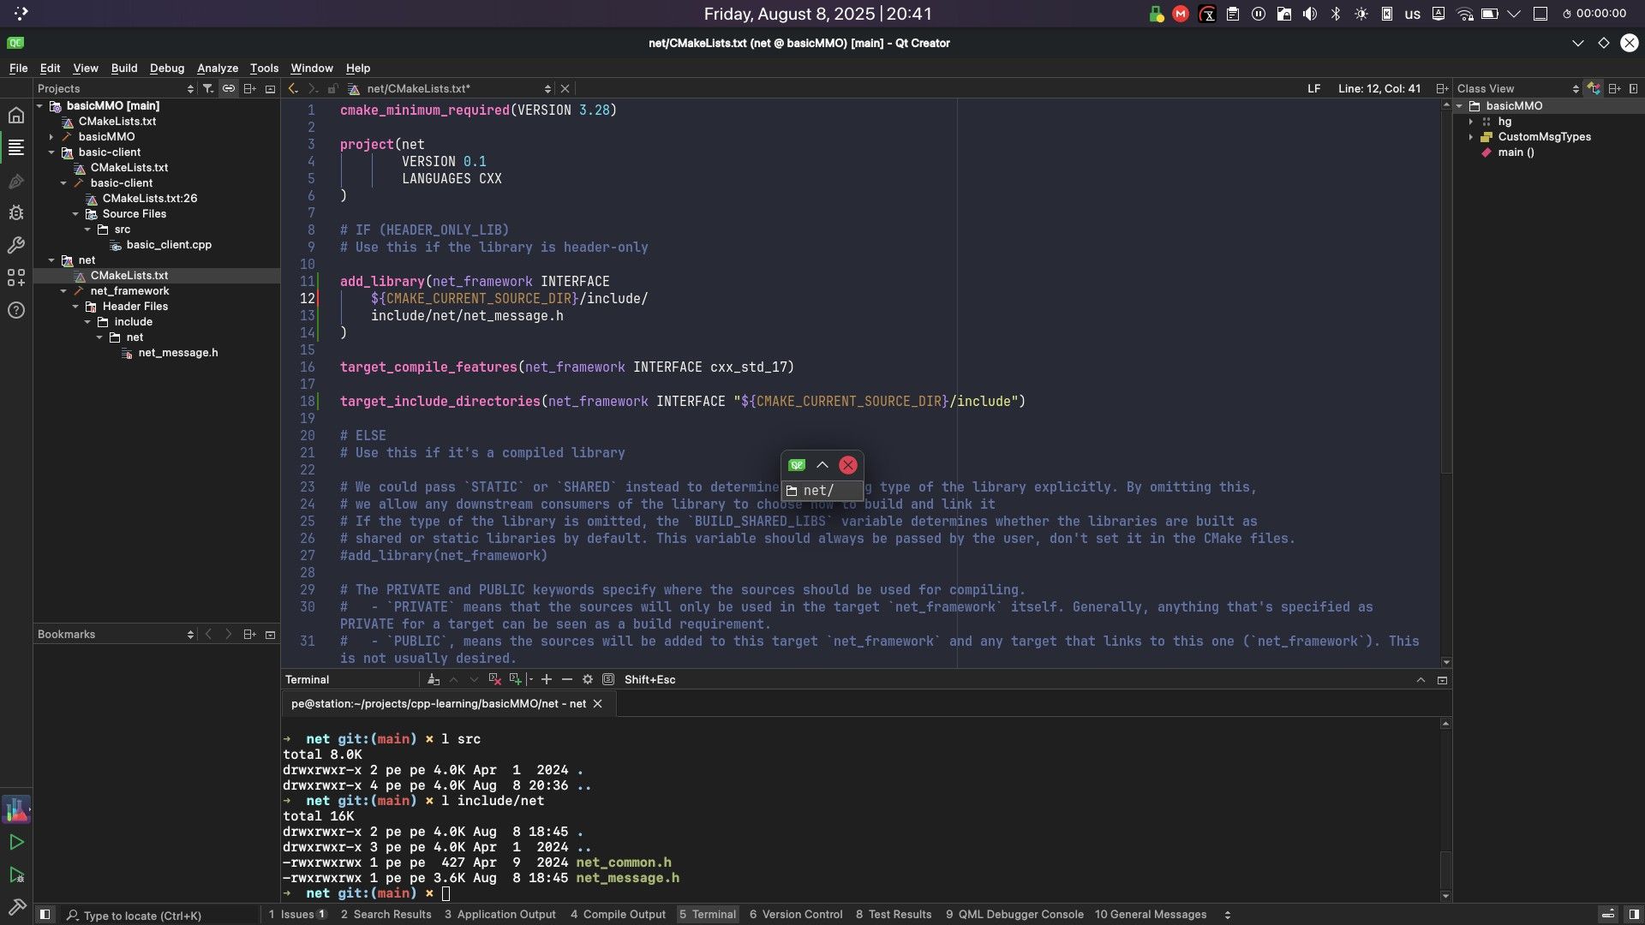
Task: Click the LF line ending button
Action: (x=1313, y=89)
